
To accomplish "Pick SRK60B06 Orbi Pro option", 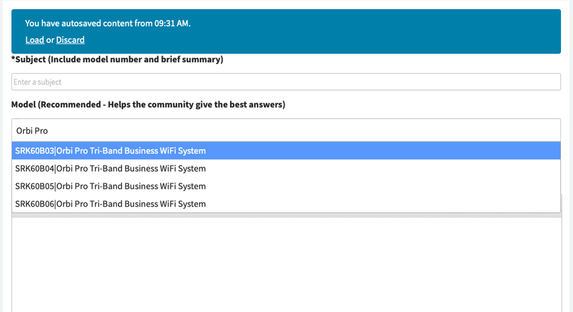I will [286, 204].
